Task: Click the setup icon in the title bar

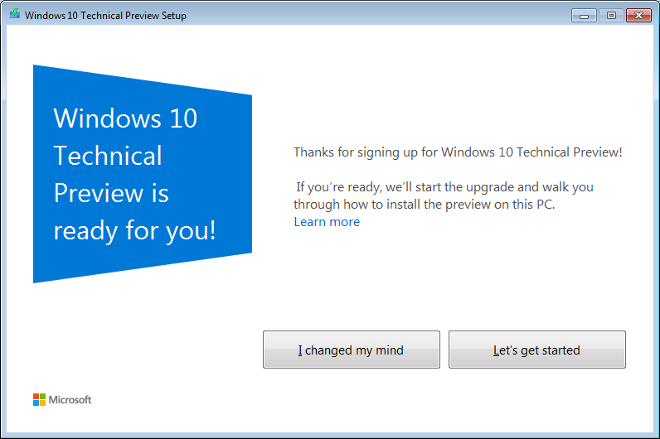Action: click(x=15, y=14)
